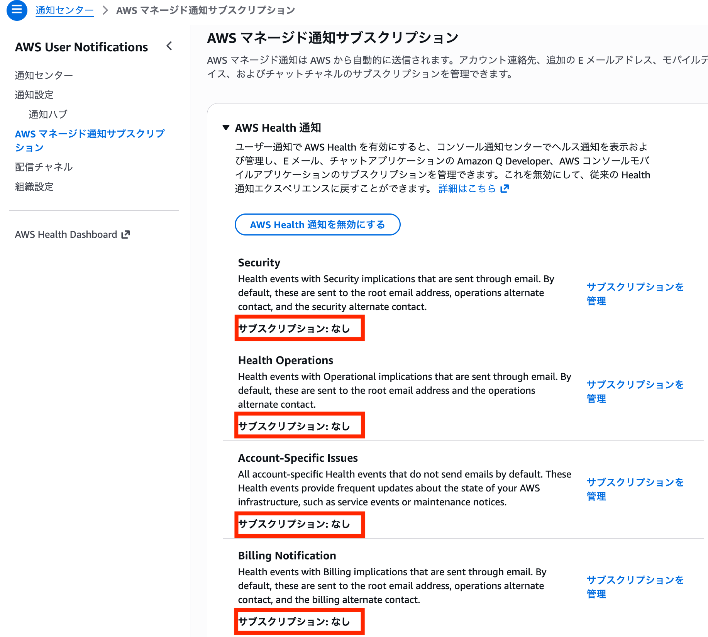
Task: Manage subscriptions for Account-Specific Issues
Action: click(634, 489)
